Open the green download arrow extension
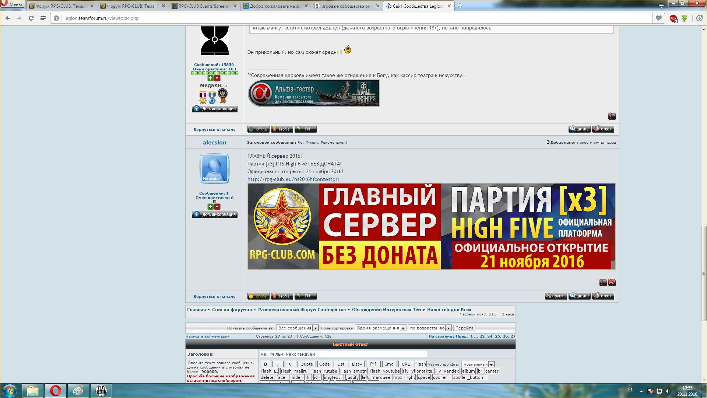 pos(684,18)
